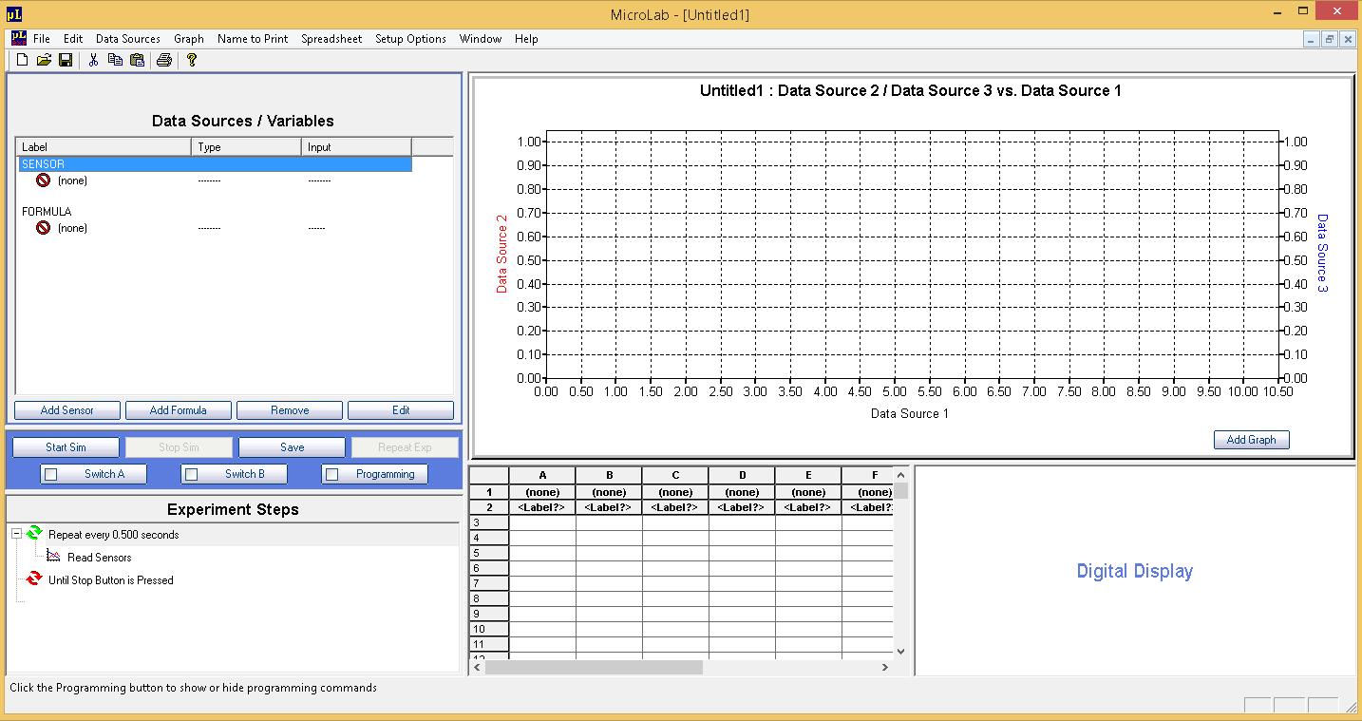Open the Setup Options menu
This screenshot has height=721, width=1362.
pos(410,39)
